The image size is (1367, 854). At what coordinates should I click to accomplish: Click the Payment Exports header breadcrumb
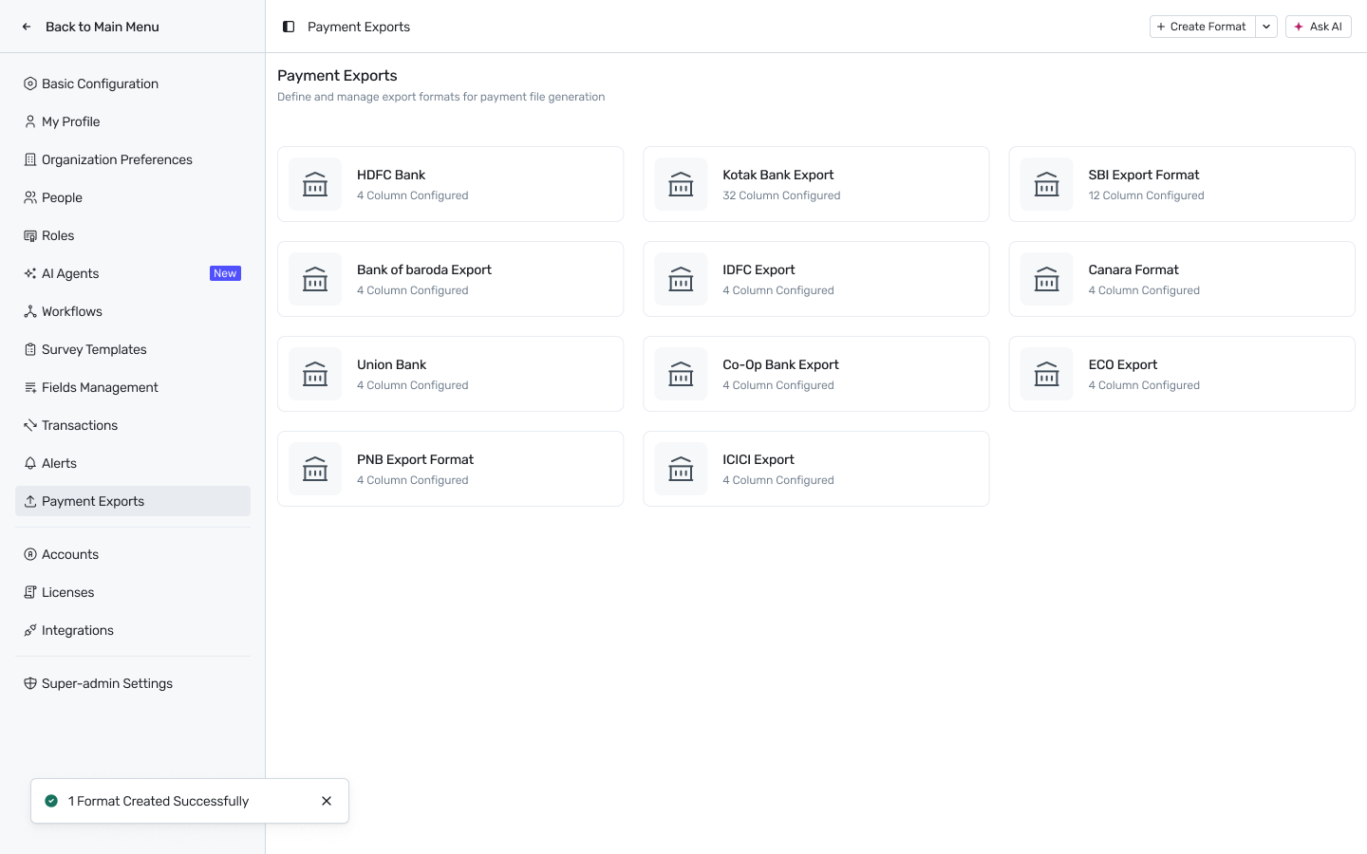359,27
